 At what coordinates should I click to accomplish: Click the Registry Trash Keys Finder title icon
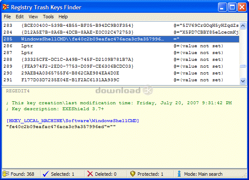click(x=6, y=7)
